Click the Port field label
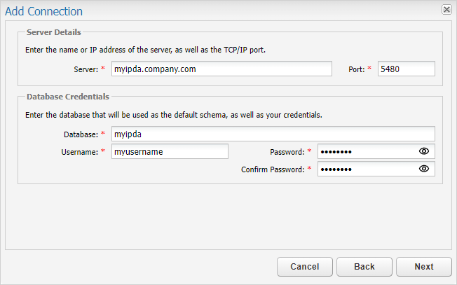The height and width of the screenshot is (285, 457). [x=356, y=69]
